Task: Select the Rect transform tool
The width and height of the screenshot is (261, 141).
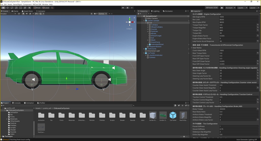Action: click(21, 8)
